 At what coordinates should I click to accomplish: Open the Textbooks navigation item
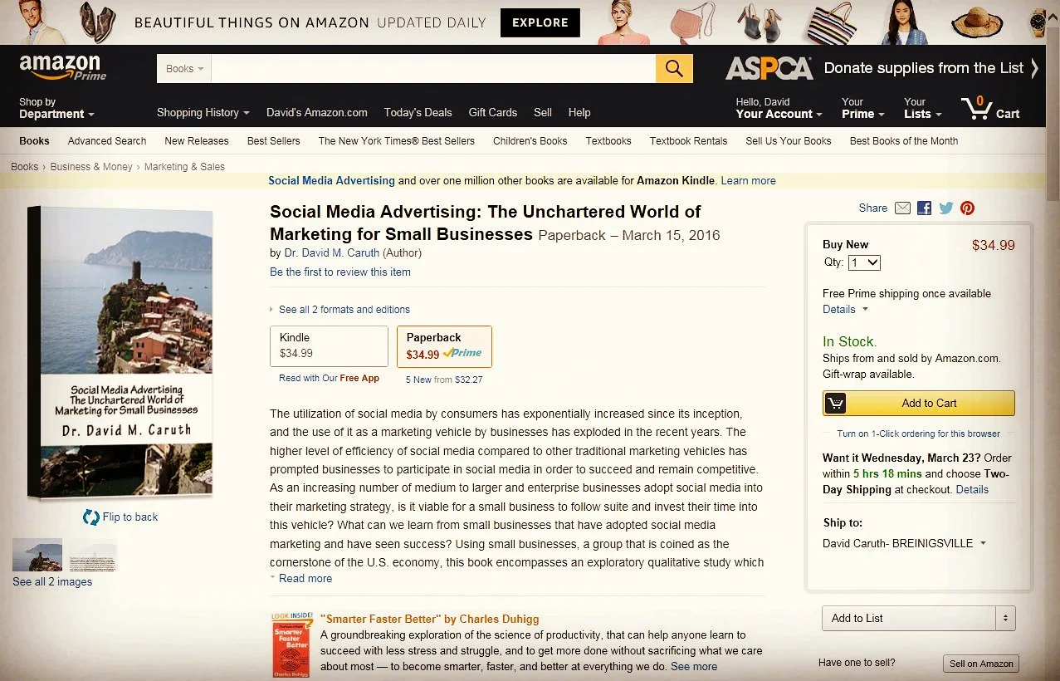pyautogui.click(x=608, y=141)
